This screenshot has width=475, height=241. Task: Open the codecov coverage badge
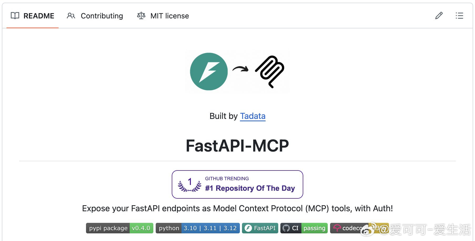coord(359,228)
